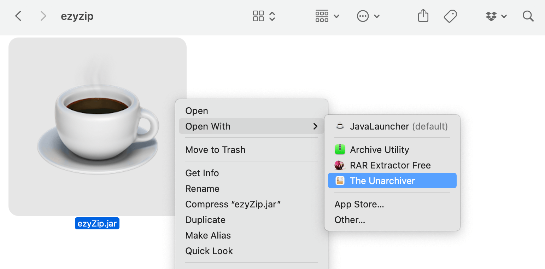Open the Dropbox dropdown arrow

point(505,16)
